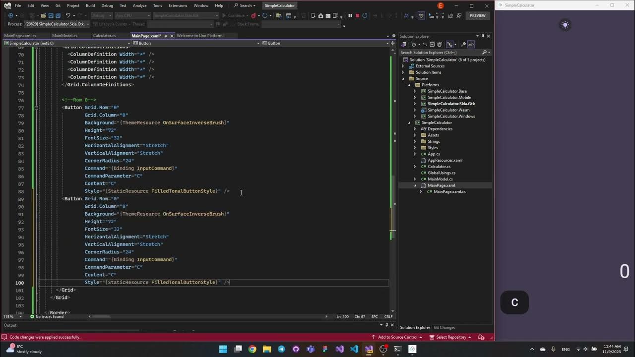Toggle Preview Selected Items icon in Solution Explorer
The height and width of the screenshot is (357, 635).
tap(471, 44)
